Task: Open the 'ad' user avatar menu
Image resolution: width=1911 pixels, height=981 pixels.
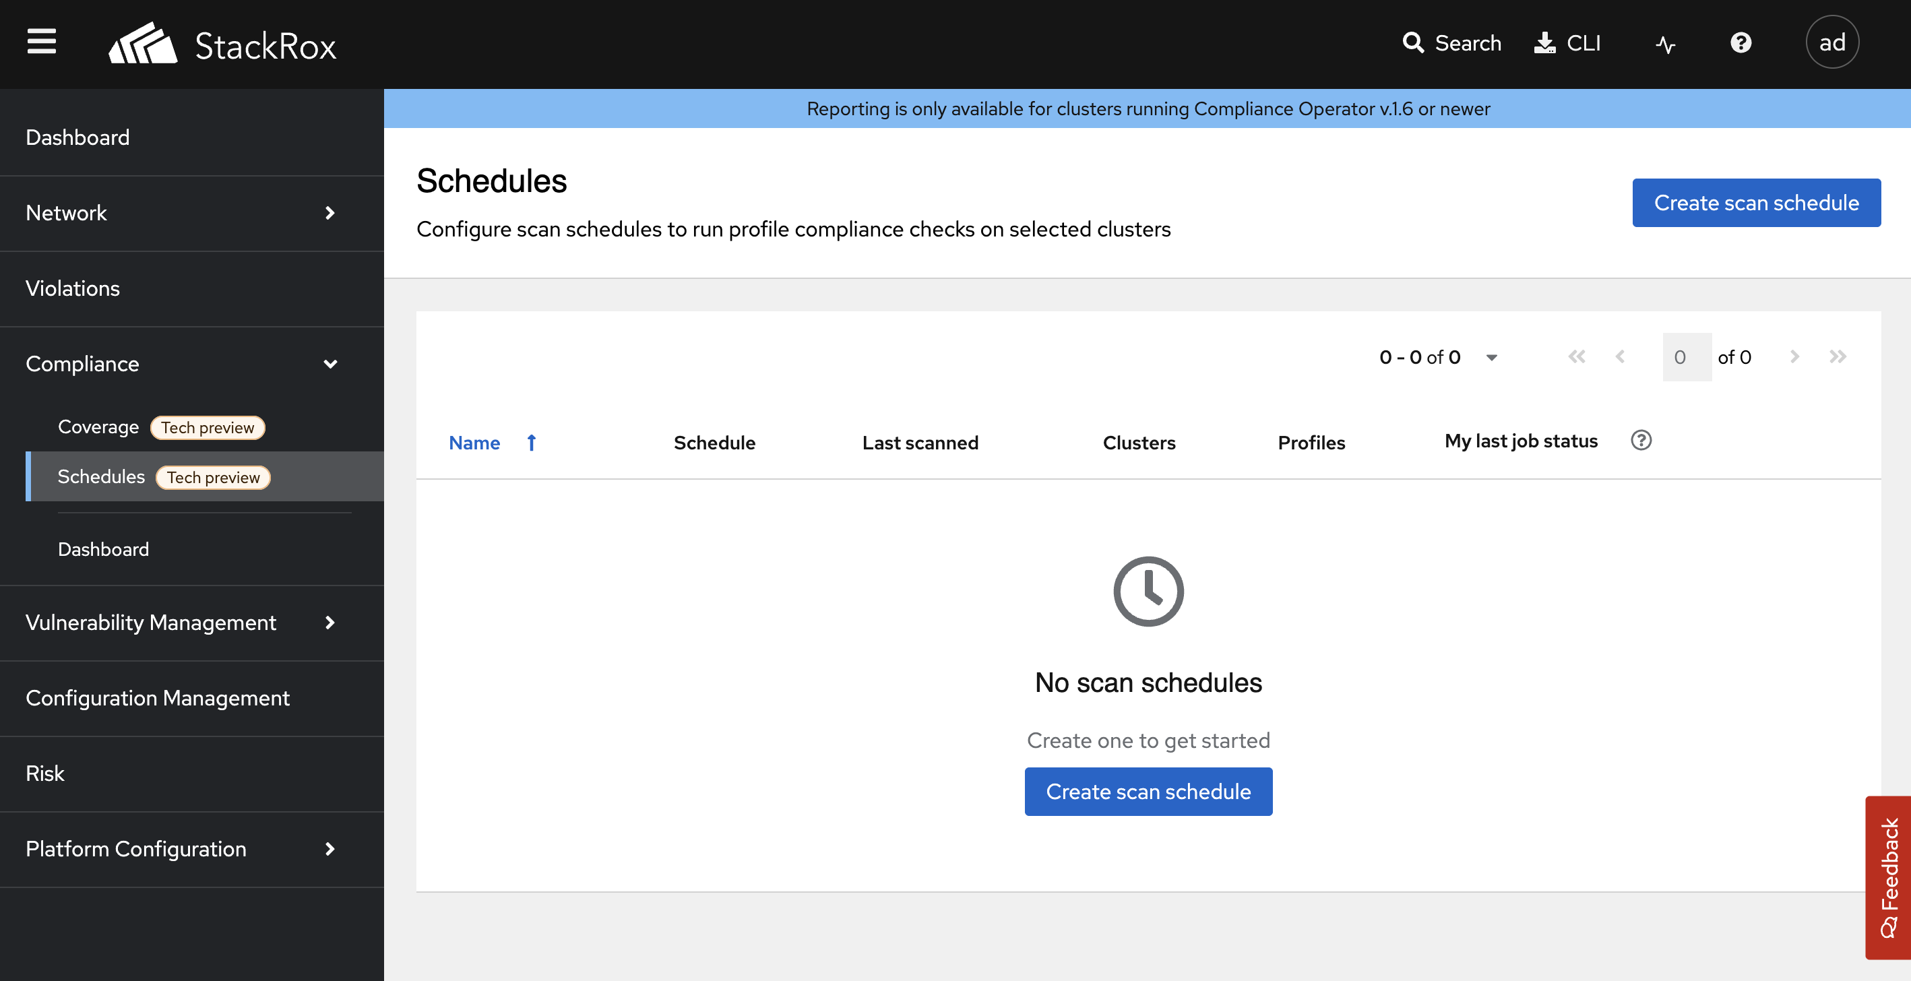Action: tap(1831, 43)
